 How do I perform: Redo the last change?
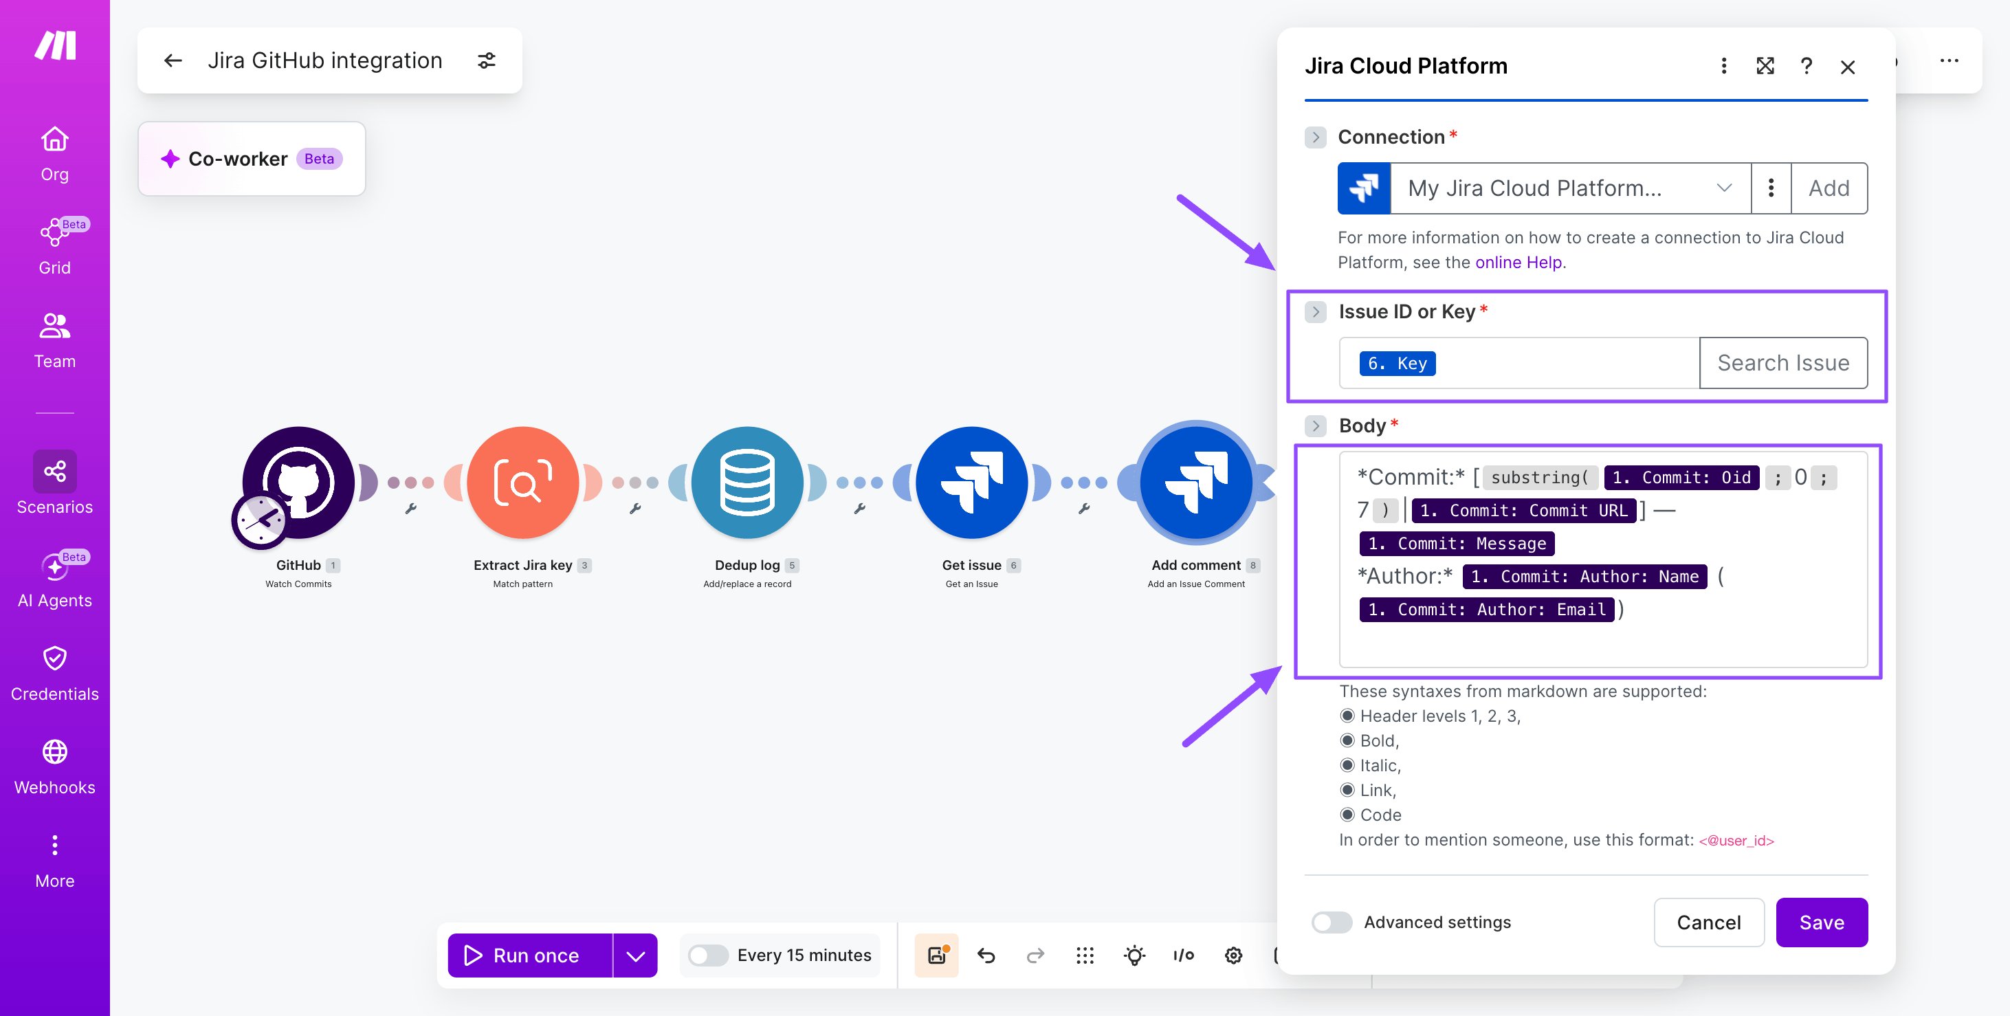(1035, 955)
